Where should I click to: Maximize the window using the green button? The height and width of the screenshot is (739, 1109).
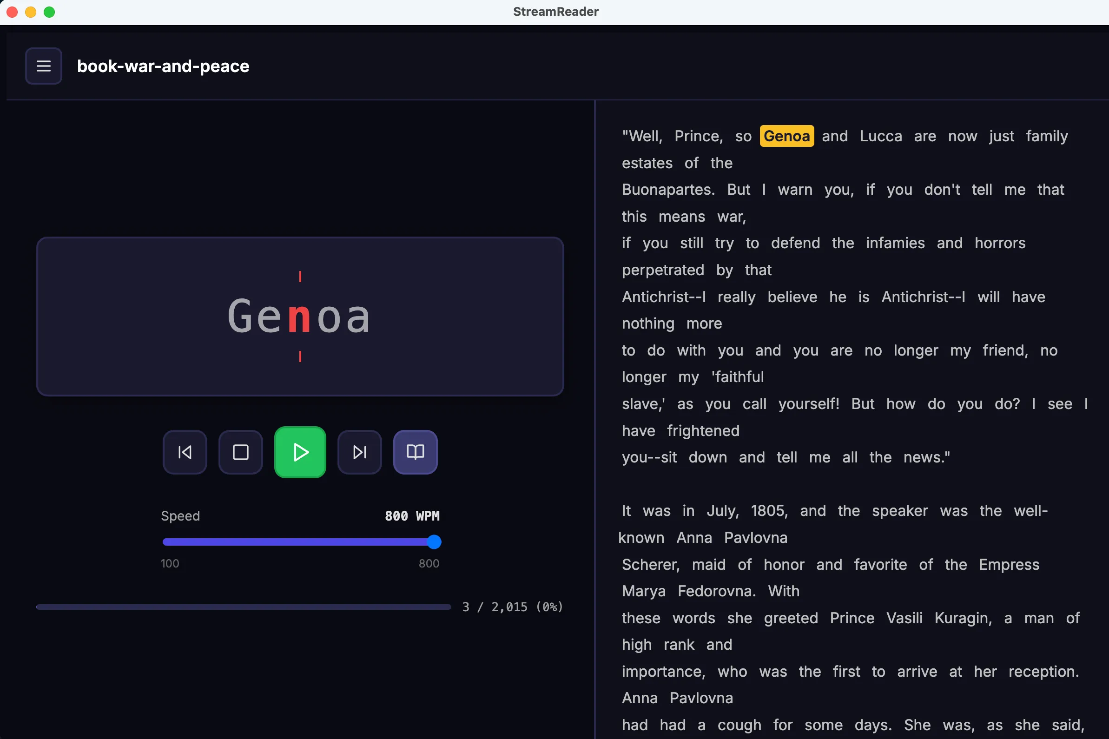coord(49,12)
